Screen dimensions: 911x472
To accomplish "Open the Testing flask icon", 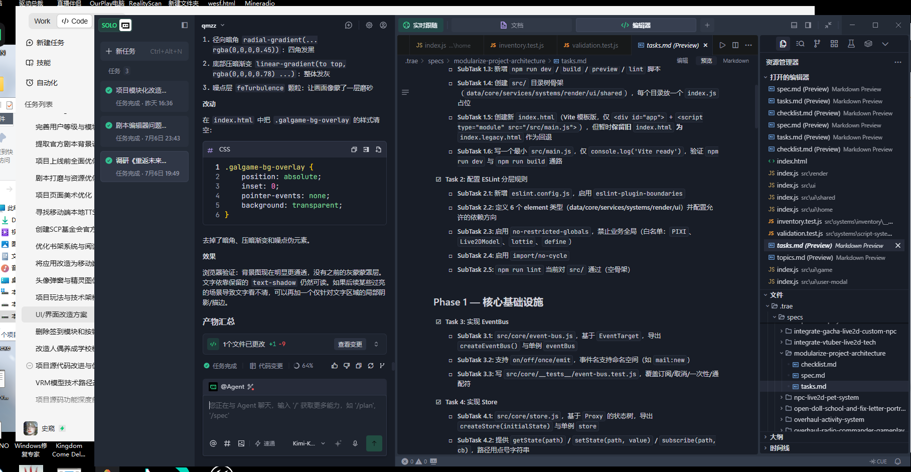I will [x=851, y=44].
